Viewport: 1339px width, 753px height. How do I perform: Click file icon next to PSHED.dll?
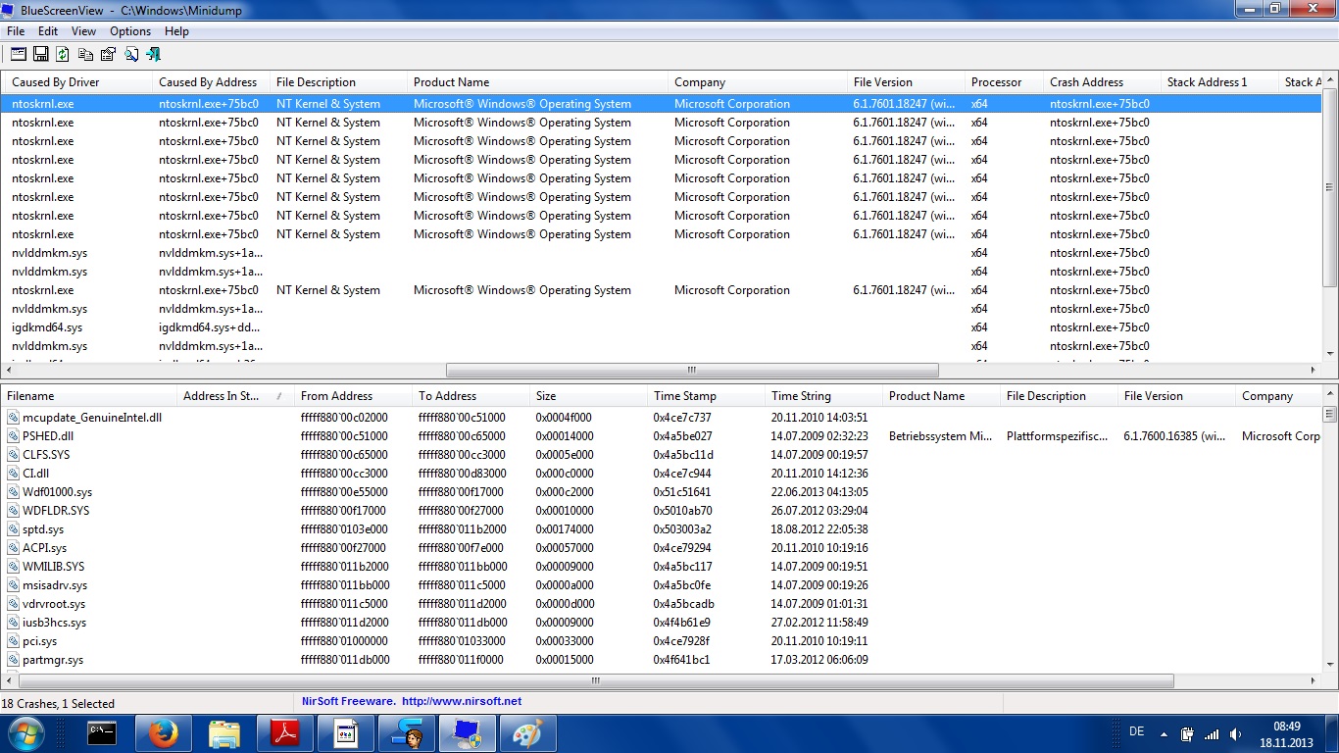[13, 436]
